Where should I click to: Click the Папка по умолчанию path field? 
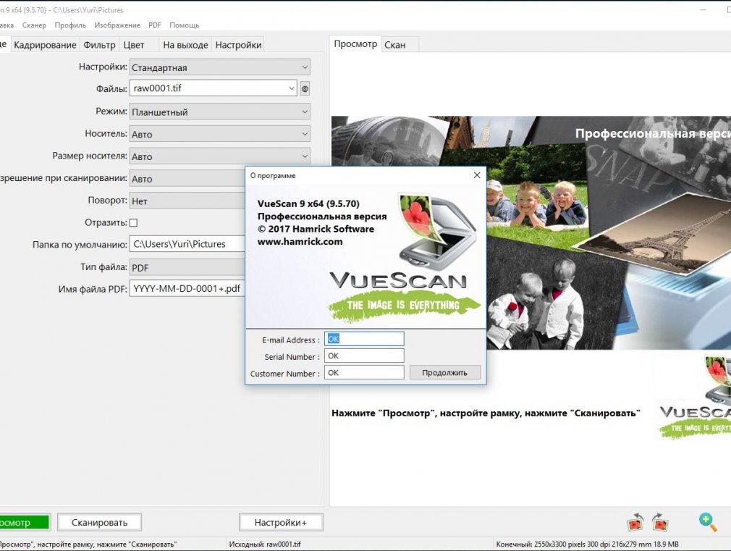187,244
